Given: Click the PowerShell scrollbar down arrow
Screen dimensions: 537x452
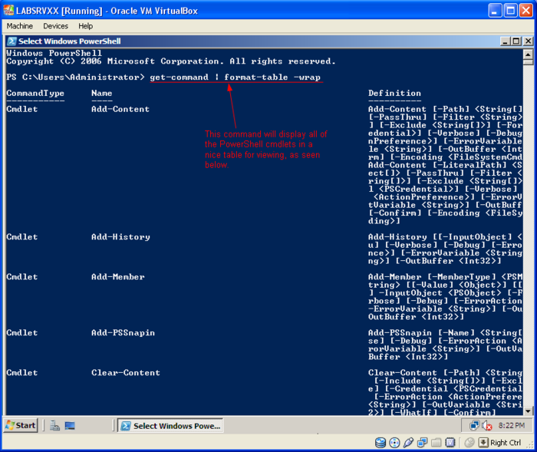Looking at the screenshot, I should [528, 411].
